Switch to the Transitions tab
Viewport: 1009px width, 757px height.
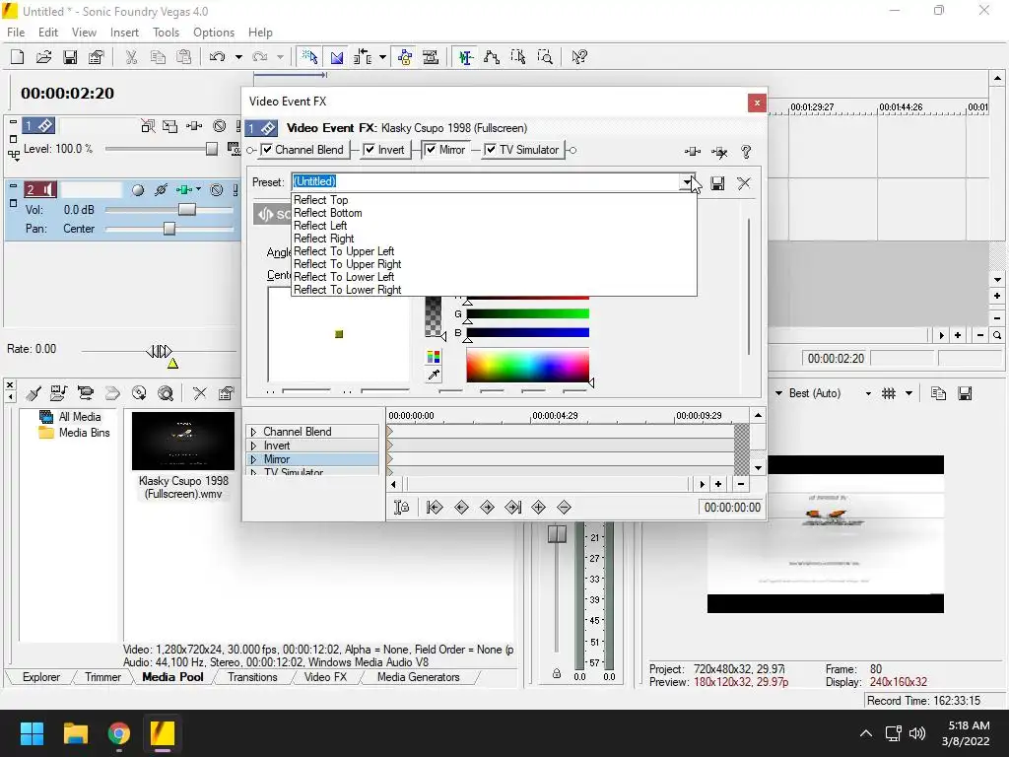(252, 677)
